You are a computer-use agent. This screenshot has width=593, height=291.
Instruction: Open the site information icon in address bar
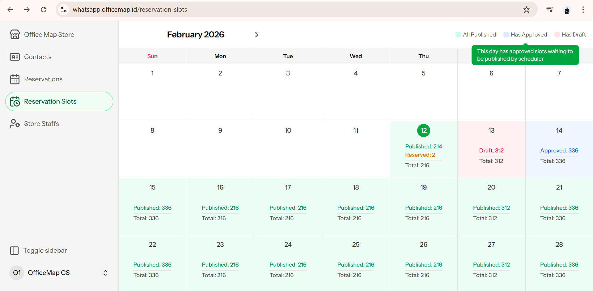pyautogui.click(x=64, y=10)
